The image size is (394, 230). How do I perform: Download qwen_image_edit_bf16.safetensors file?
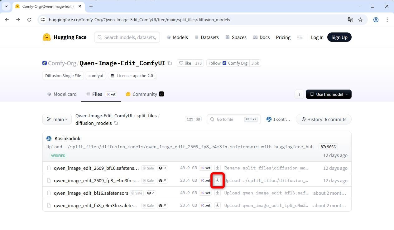217,193
